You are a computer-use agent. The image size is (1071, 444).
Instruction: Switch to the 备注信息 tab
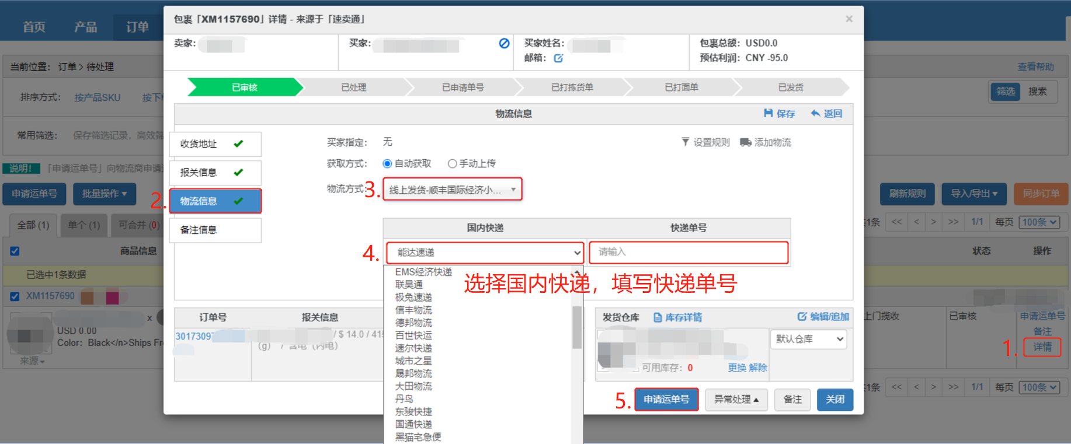[x=215, y=230]
